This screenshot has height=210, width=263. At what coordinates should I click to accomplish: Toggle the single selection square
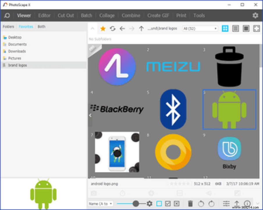click(159, 204)
